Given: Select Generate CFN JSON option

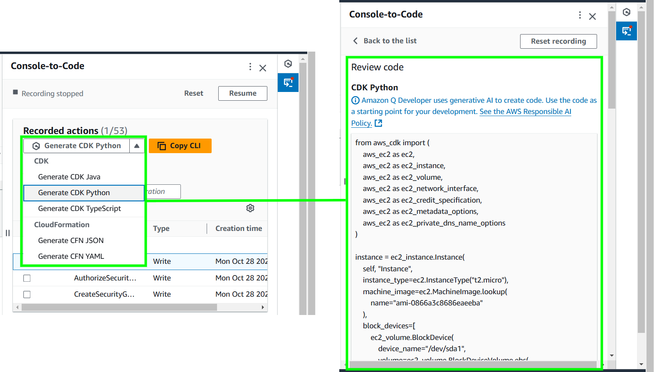Looking at the screenshot, I should [x=84, y=241].
